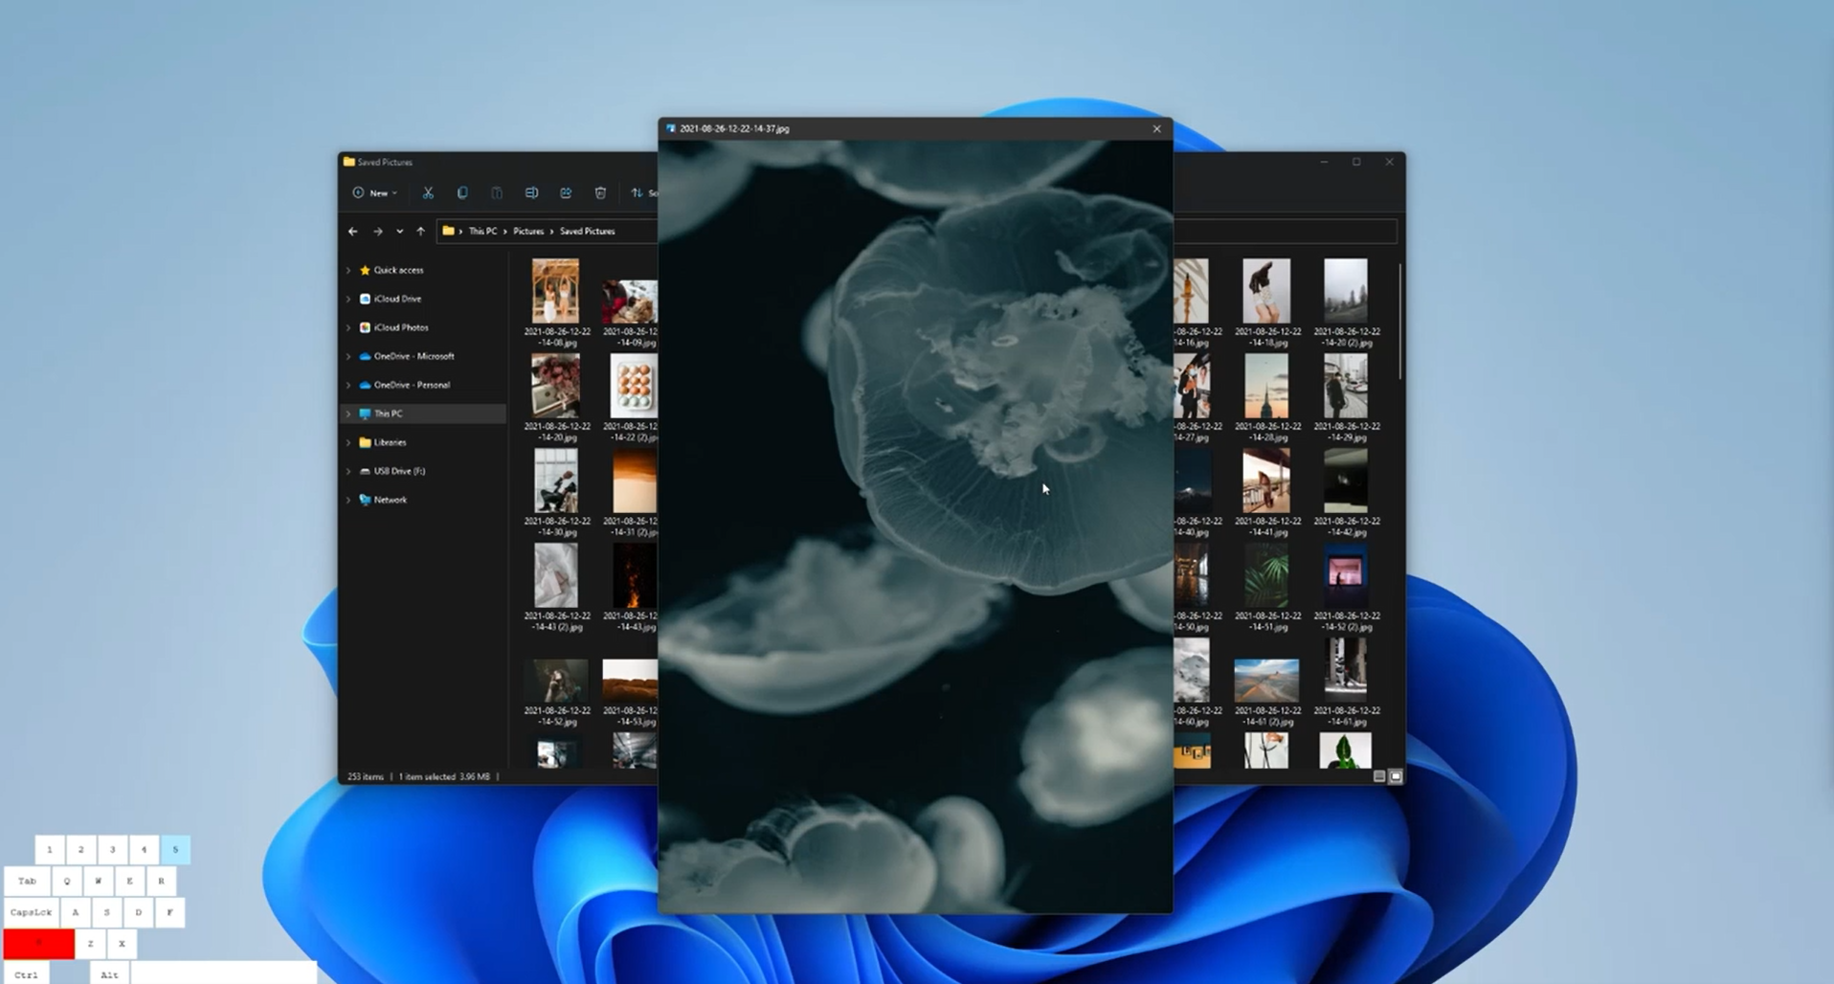Screen dimensions: 1834x984
Task: Open the Sort menu
Action: (x=639, y=192)
